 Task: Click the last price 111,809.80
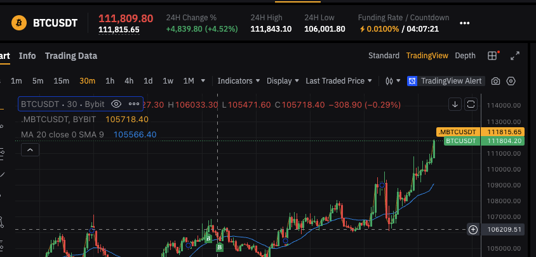(126, 18)
